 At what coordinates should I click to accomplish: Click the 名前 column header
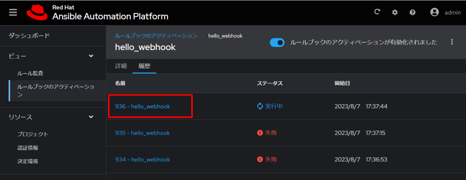pos(120,83)
